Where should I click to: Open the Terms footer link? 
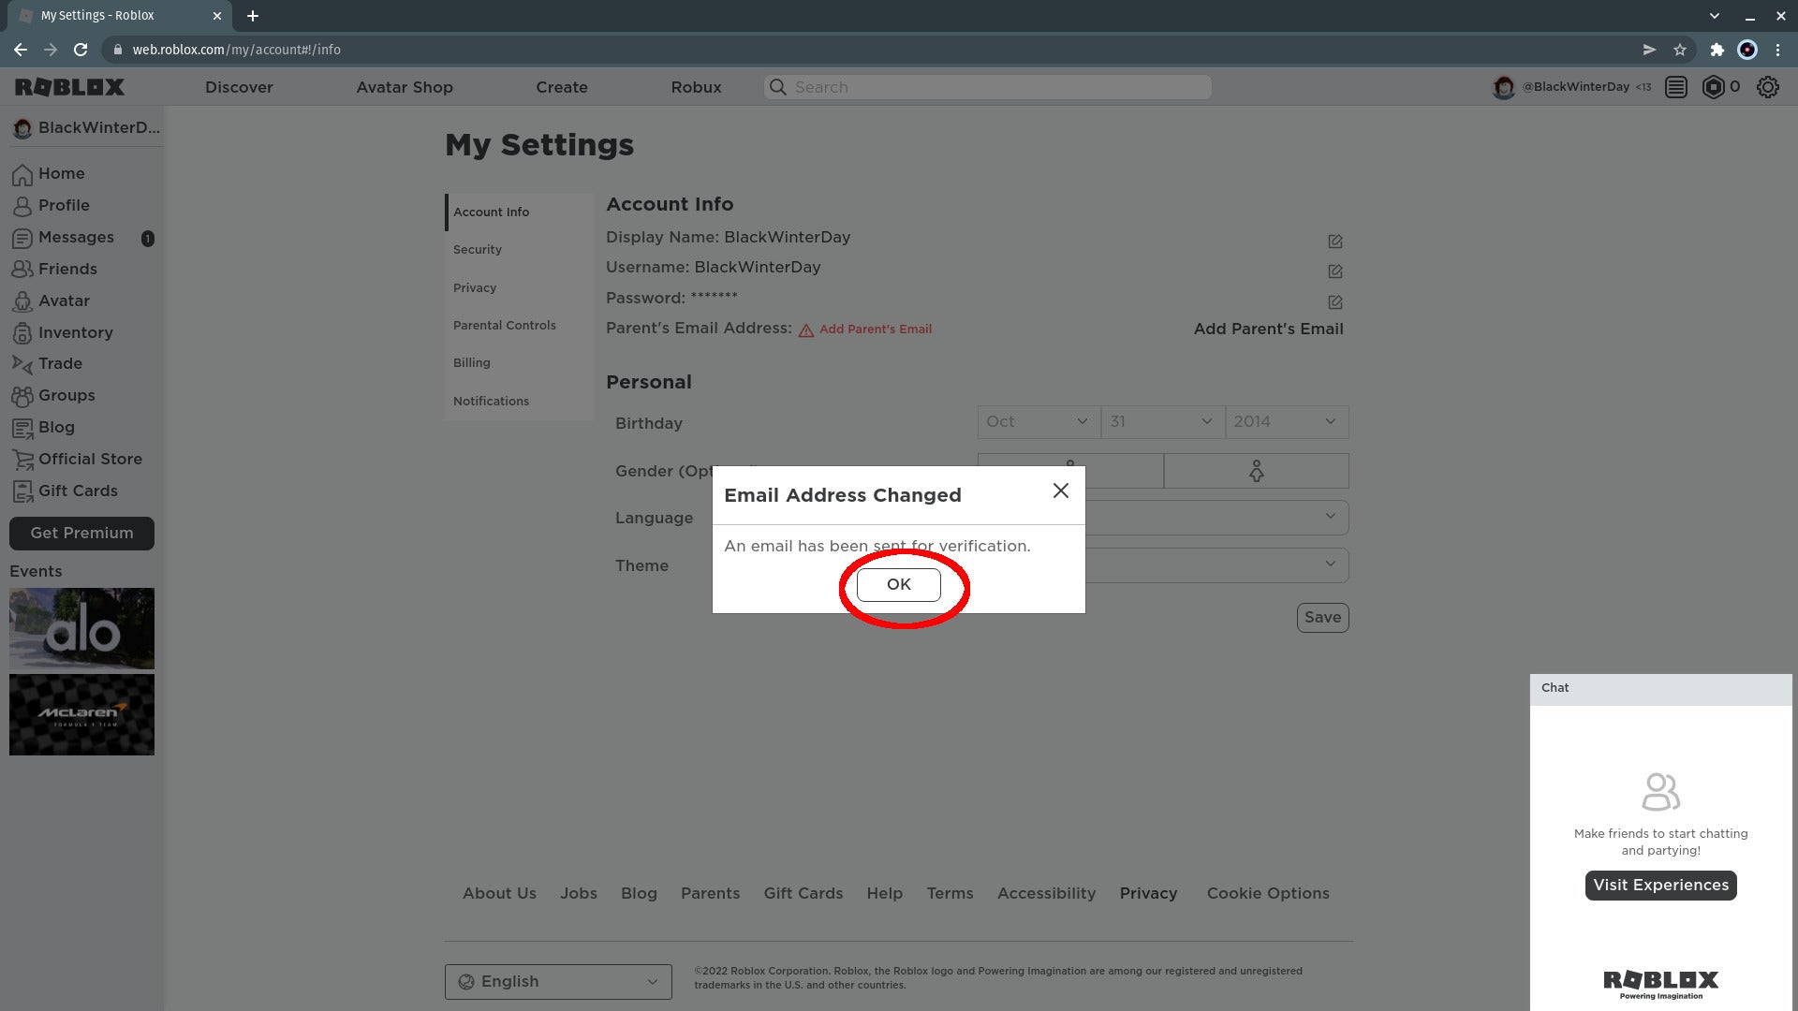pyautogui.click(x=950, y=893)
